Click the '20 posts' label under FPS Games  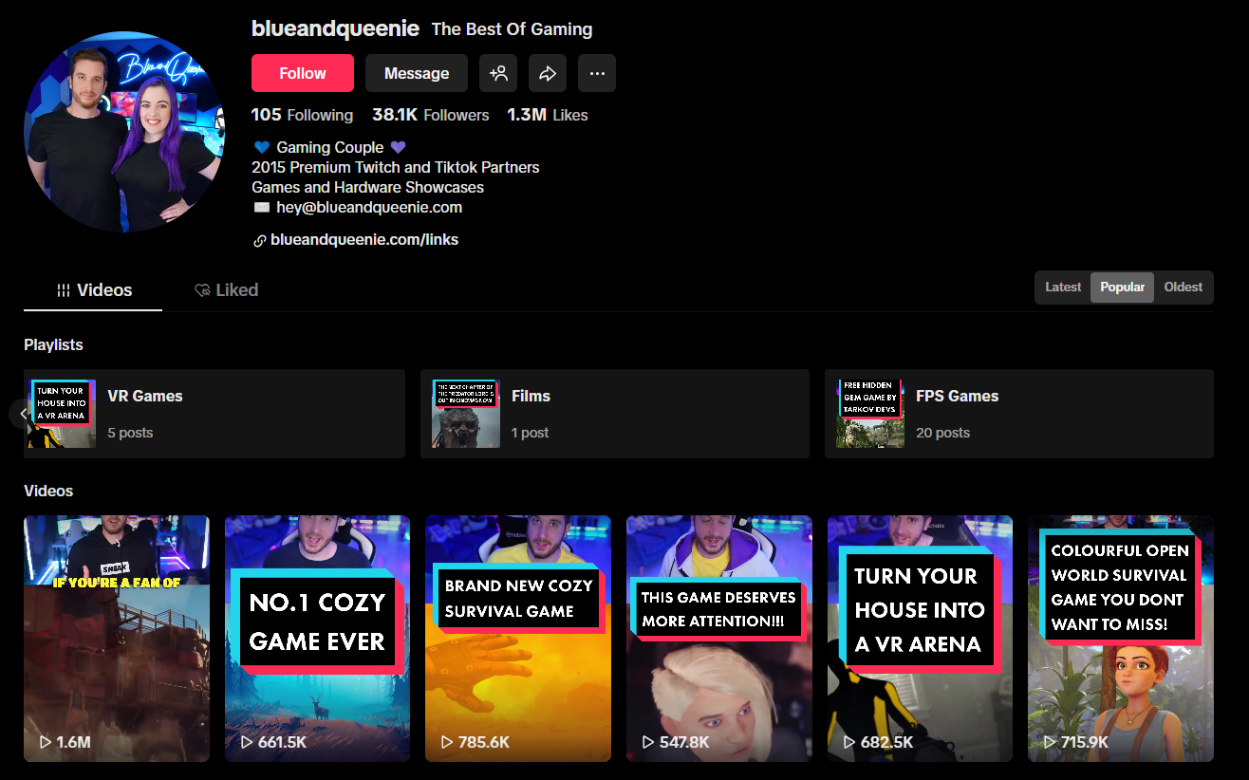tap(942, 433)
